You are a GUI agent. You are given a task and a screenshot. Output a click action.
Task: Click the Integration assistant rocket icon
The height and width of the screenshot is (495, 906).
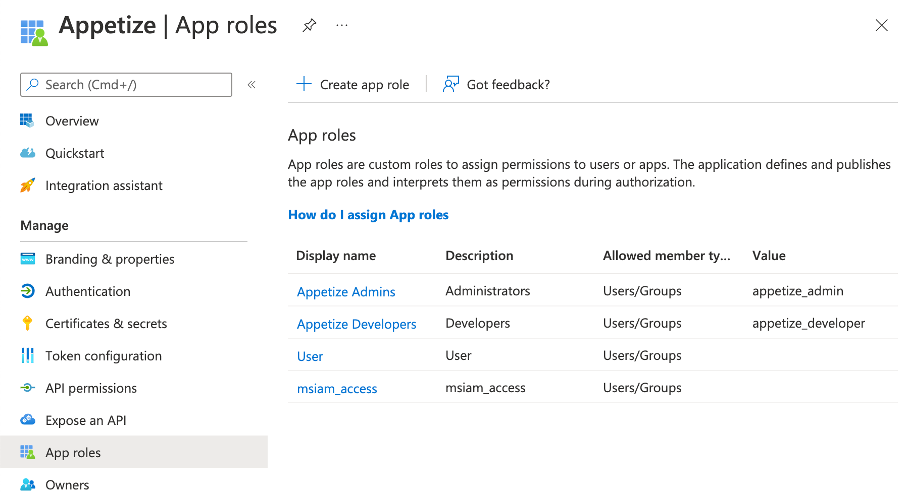pos(27,185)
